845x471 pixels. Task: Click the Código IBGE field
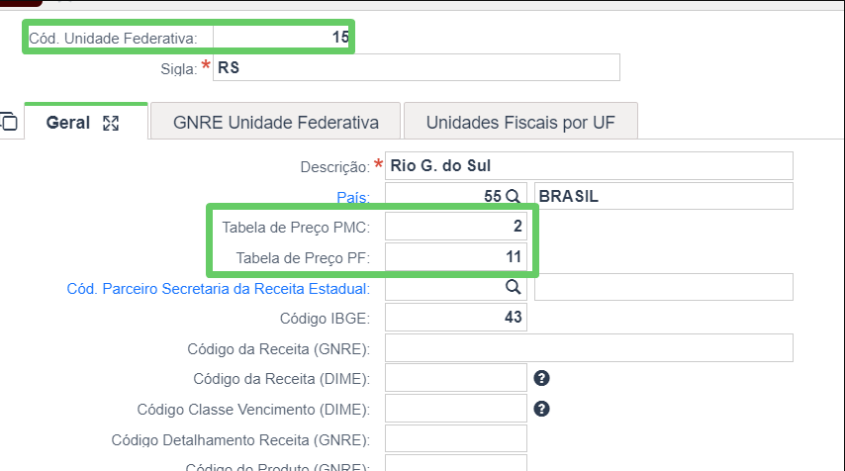pyautogui.click(x=456, y=318)
